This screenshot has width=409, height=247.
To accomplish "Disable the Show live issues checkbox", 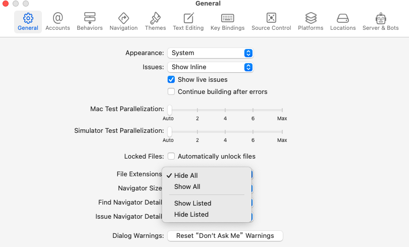I will click(x=171, y=80).
